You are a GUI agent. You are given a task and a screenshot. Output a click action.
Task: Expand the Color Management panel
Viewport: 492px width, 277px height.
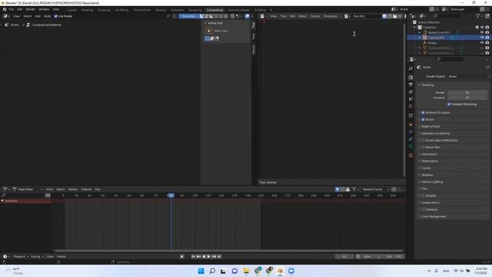pyautogui.click(x=433, y=216)
